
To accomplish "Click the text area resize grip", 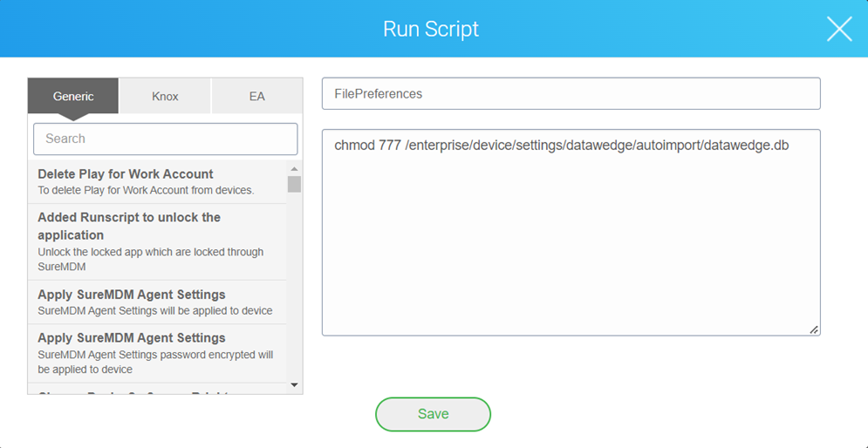I will click(x=814, y=329).
